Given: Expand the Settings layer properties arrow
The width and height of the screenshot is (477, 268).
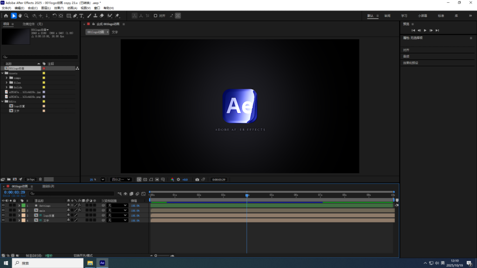Looking at the screenshot, I should click(19, 205).
